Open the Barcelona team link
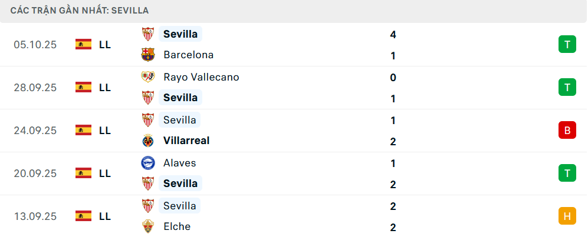588x237 pixels. coord(188,55)
